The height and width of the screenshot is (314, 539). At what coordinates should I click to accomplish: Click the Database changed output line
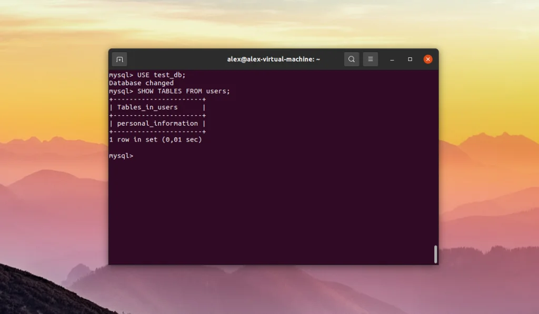point(141,83)
